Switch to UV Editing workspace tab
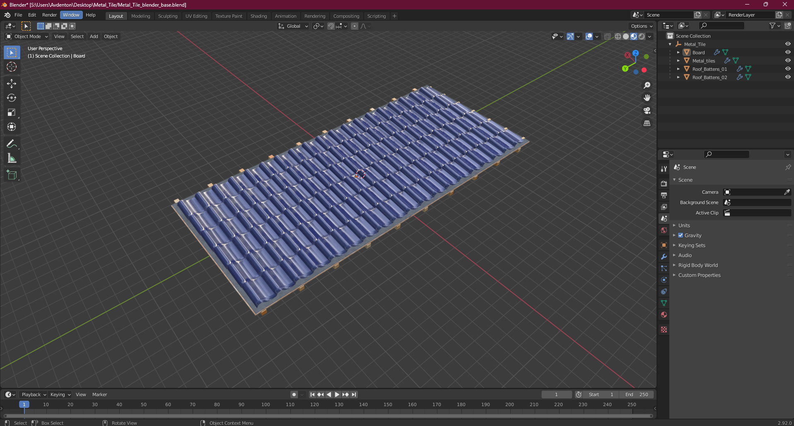794x426 pixels. pyautogui.click(x=196, y=16)
